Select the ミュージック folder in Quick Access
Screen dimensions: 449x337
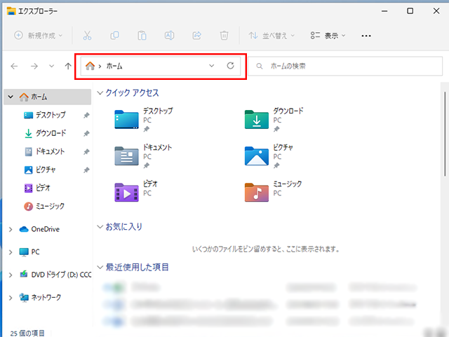tap(273, 192)
